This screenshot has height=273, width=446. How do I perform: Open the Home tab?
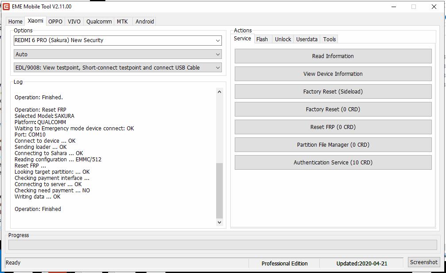pos(16,21)
